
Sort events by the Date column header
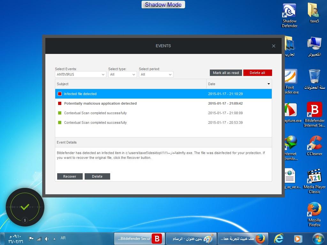point(239,84)
